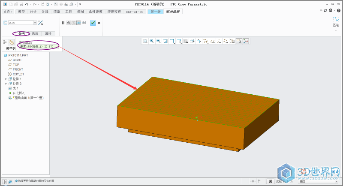Open the 选项 panel tab
Screen dimensions: 343x186
coord(35,34)
